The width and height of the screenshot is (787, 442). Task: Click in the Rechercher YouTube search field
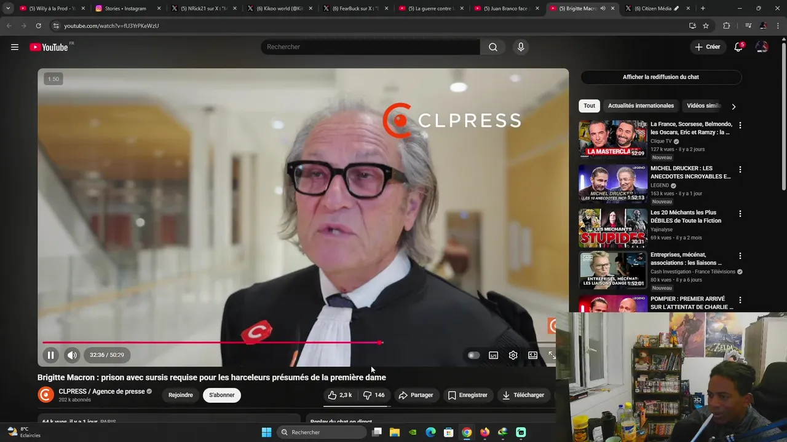370,47
